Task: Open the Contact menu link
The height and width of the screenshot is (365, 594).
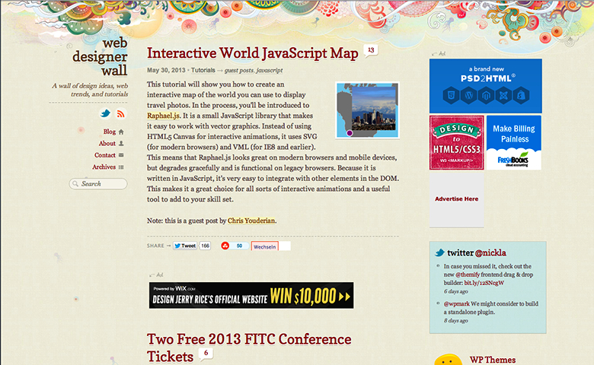Action: tap(104, 155)
